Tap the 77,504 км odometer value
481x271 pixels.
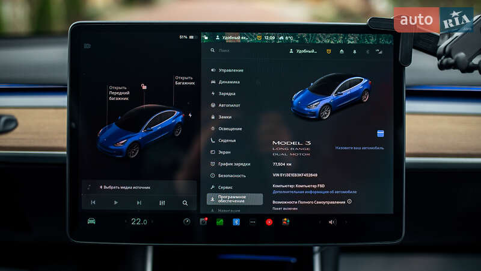pyautogui.click(x=282, y=164)
